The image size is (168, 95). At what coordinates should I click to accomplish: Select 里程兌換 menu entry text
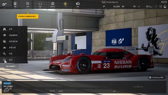(12, 47)
